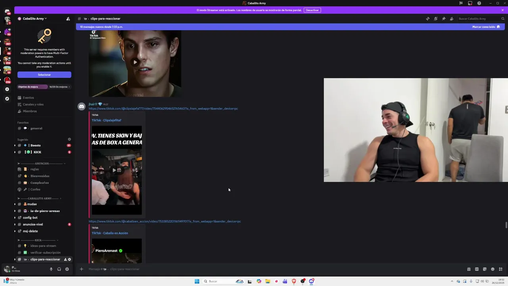The height and width of the screenshot is (286, 508).
Task: Open the caballoen_accion TikTok URL
Action: point(165,221)
